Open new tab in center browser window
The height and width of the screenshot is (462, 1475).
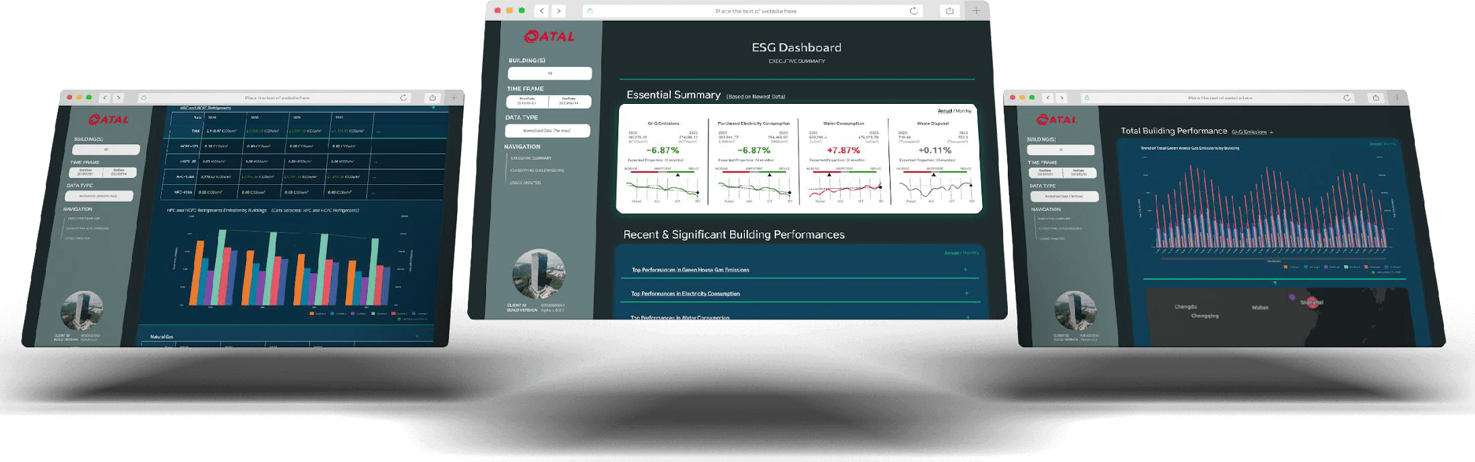976,11
